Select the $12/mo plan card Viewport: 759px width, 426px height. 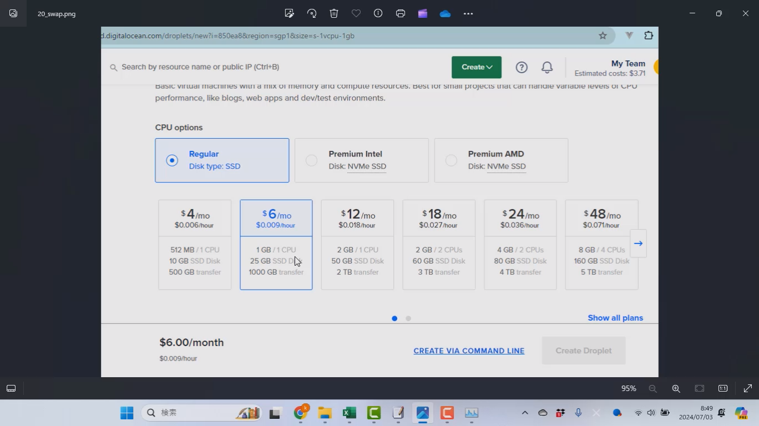coord(357,245)
